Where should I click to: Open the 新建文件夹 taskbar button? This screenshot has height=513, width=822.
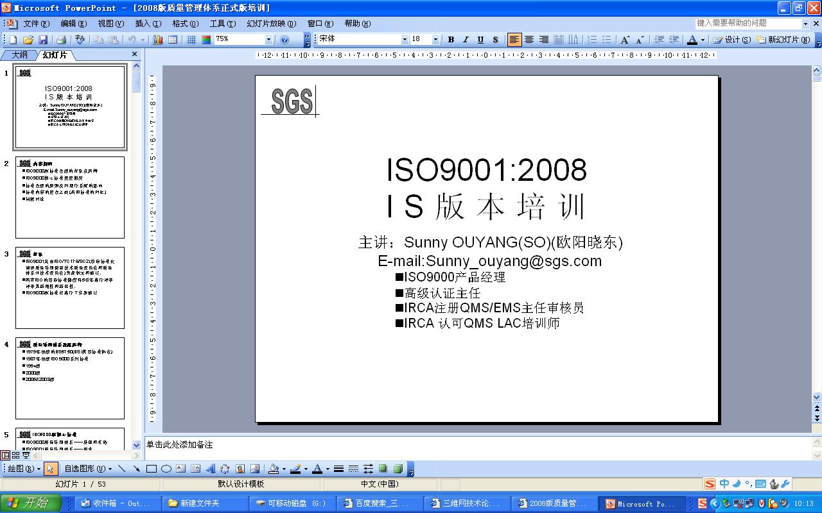[x=205, y=503]
